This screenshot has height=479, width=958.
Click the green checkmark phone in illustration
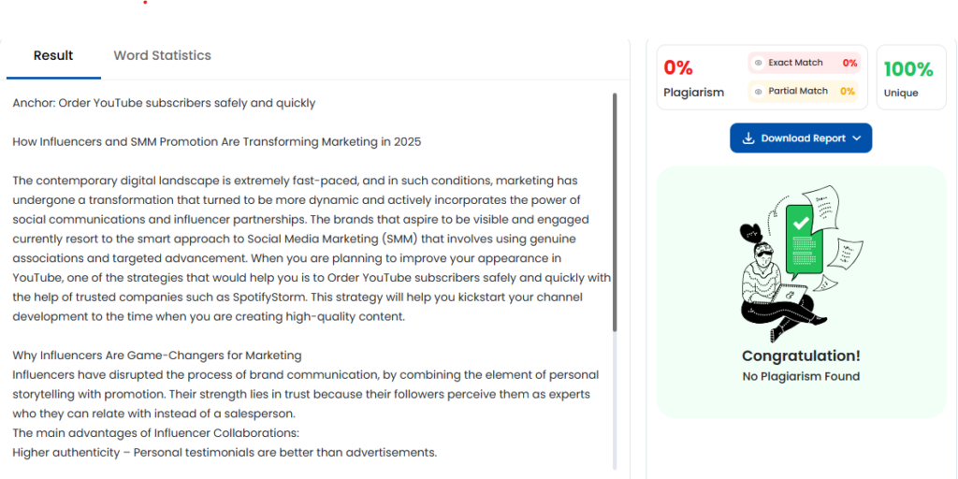[804, 240]
